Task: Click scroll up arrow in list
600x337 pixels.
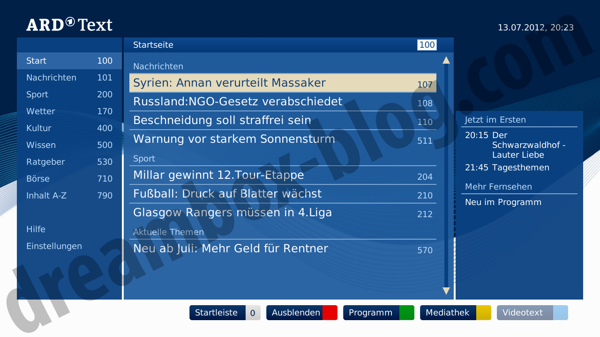Action: point(446,60)
